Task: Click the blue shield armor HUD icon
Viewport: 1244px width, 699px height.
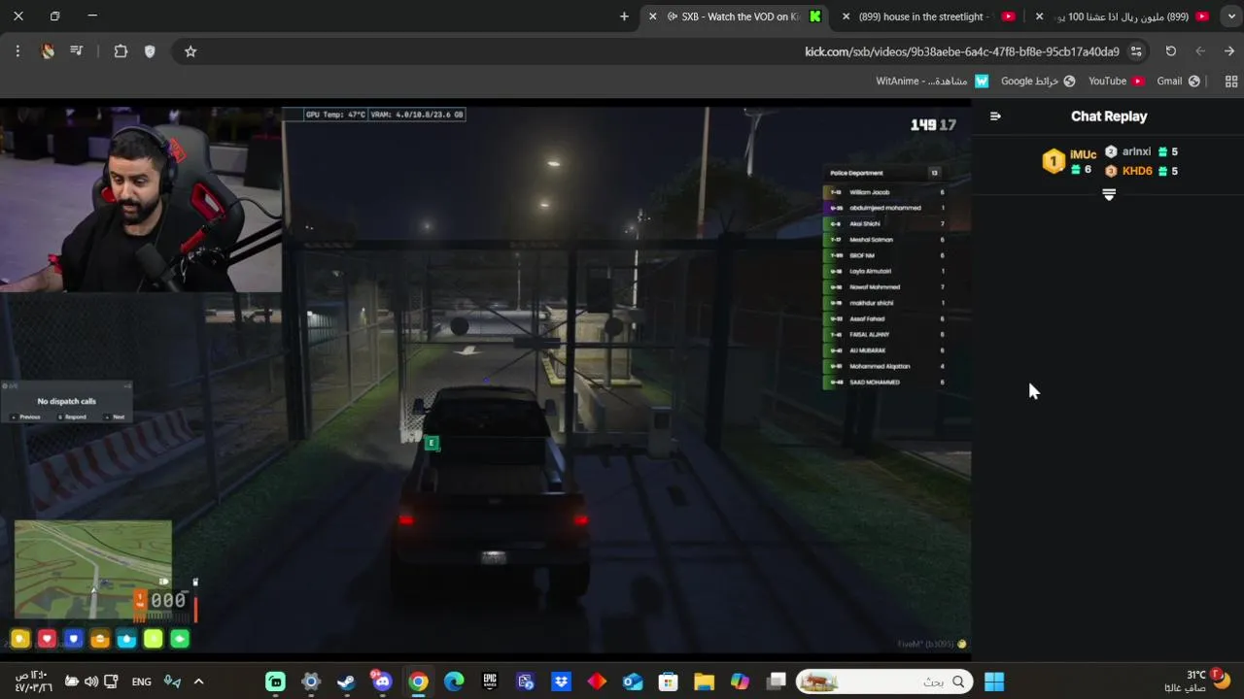Action: click(73, 639)
